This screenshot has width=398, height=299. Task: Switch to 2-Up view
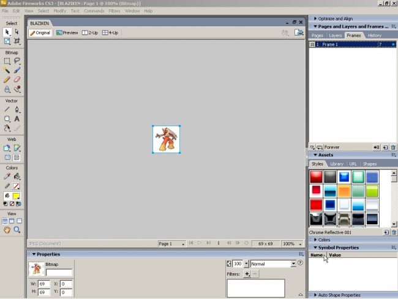90,32
